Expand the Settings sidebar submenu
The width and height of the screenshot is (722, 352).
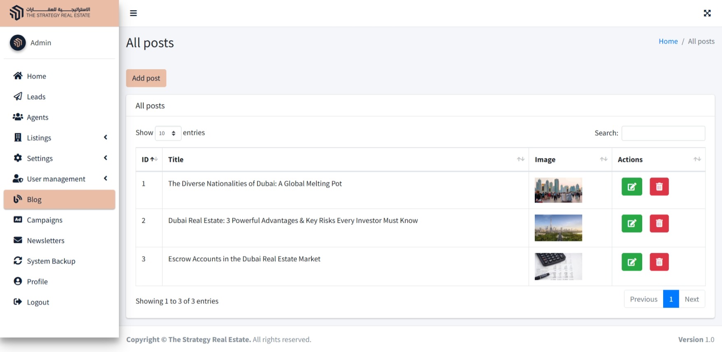pos(60,159)
